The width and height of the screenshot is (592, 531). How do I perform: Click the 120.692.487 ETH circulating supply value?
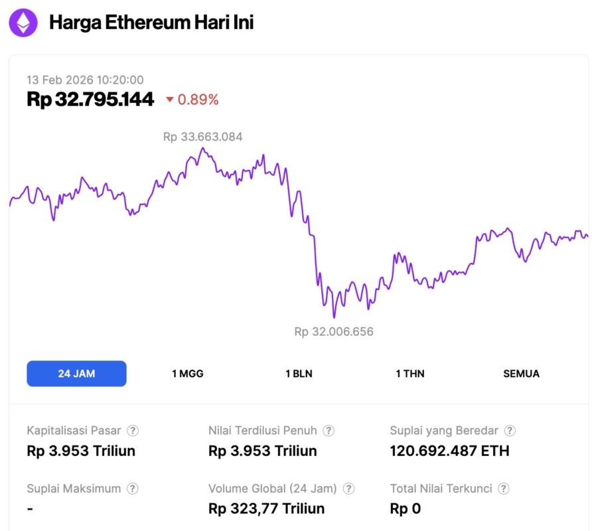pos(449,451)
